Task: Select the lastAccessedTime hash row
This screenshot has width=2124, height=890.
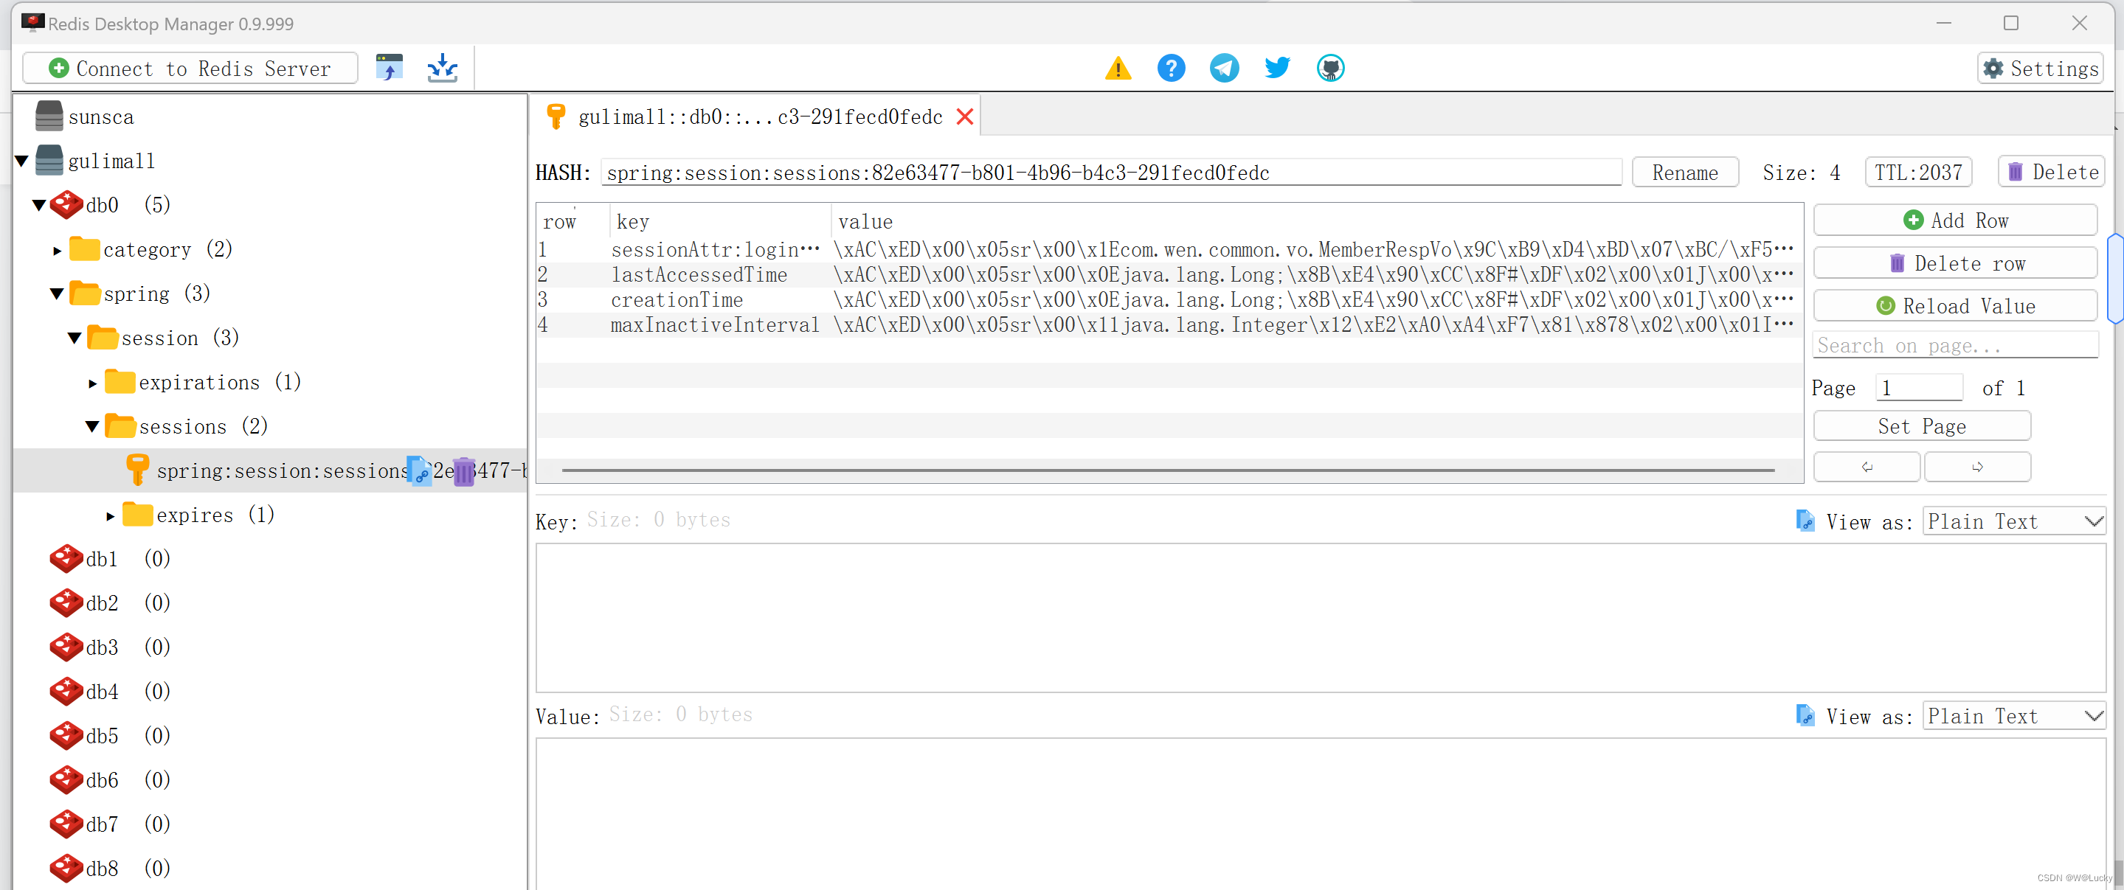Action: point(699,274)
